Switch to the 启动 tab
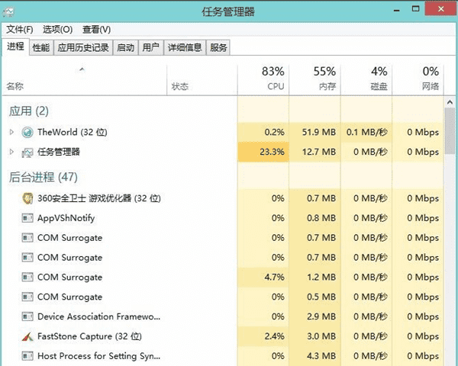Viewport: 458px width, 366px height. click(126, 47)
